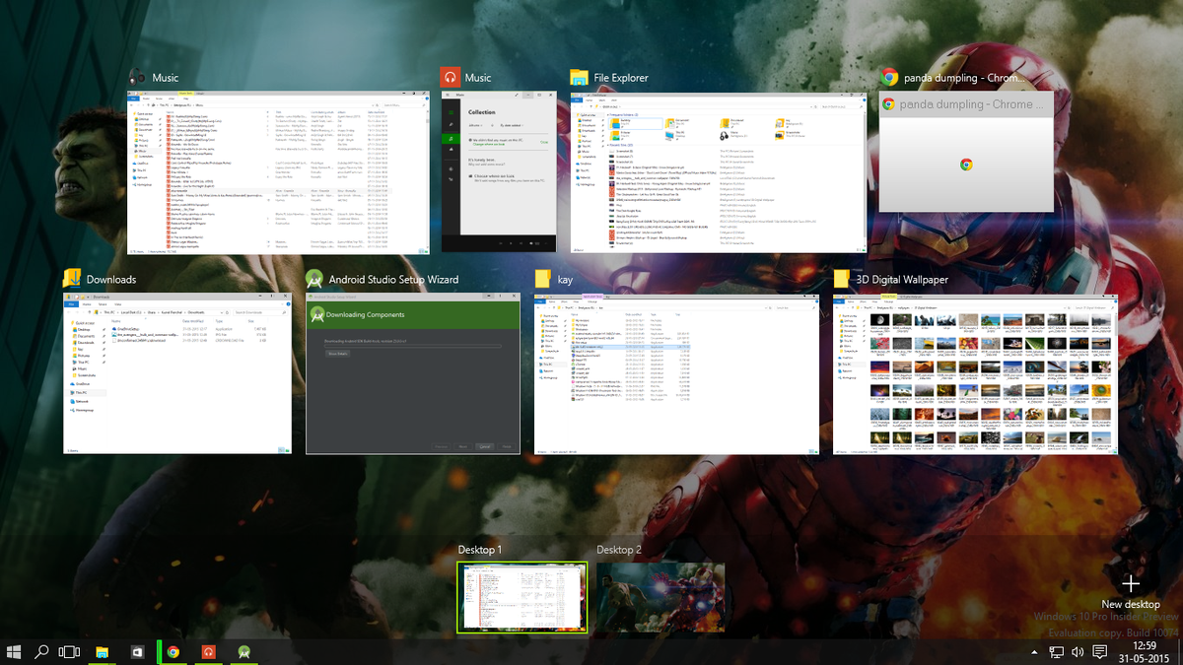Open Android Studio taskbar icon
This screenshot has height=665, width=1183.
[x=244, y=651]
